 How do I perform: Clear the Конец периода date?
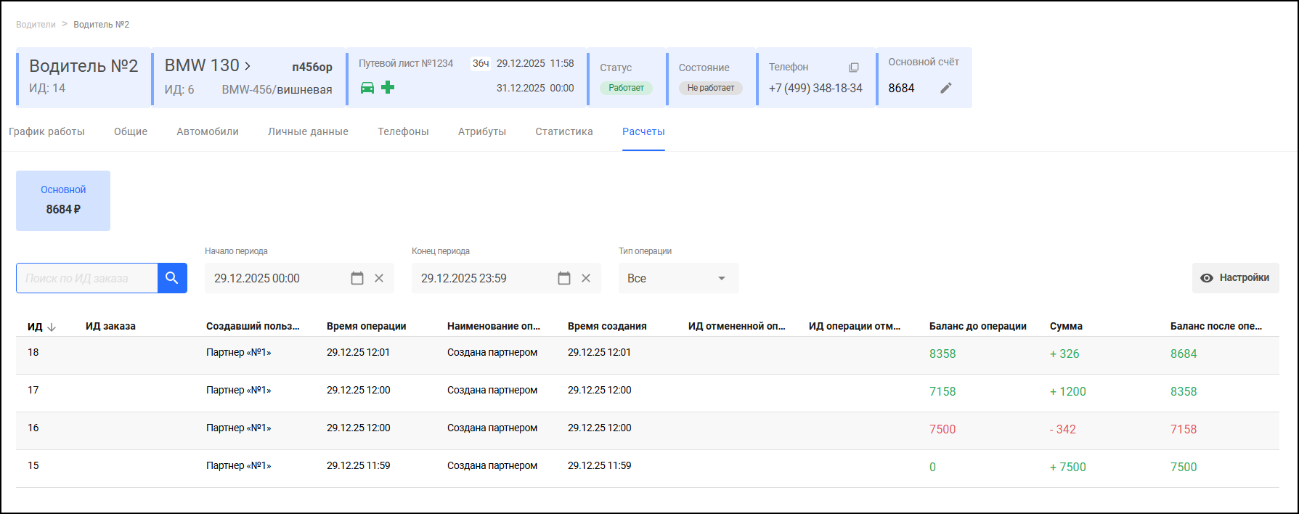(586, 278)
